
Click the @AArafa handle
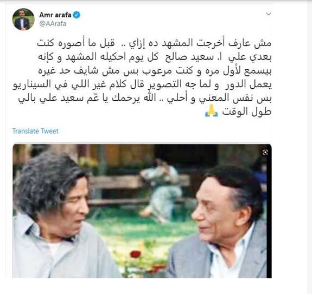[x=53, y=24]
